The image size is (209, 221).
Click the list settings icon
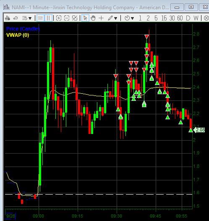[25, 18]
